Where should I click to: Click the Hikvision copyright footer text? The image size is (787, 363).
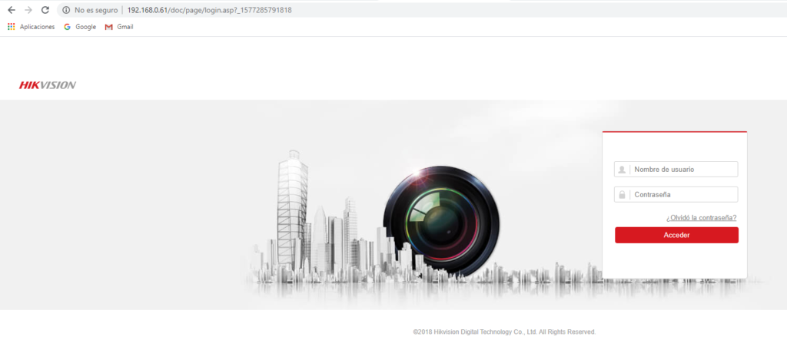click(504, 332)
